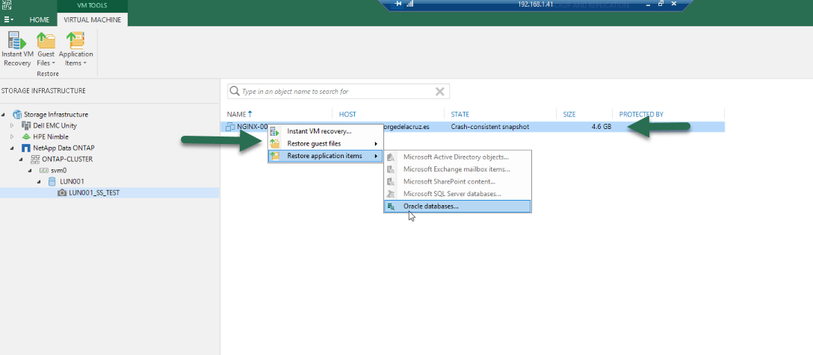Click the Dell EMC Unity storage icon
Screen dimensions: 813x355
click(x=26, y=126)
